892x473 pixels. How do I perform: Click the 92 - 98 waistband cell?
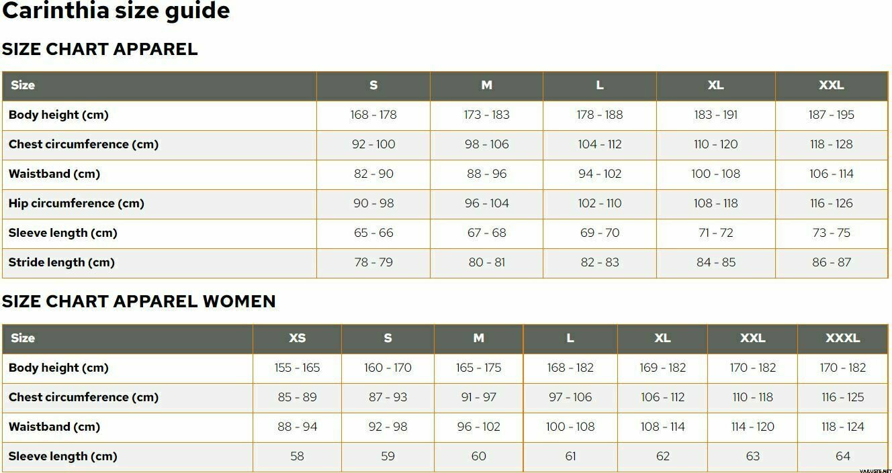pyautogui.click(x=388, y=427)
